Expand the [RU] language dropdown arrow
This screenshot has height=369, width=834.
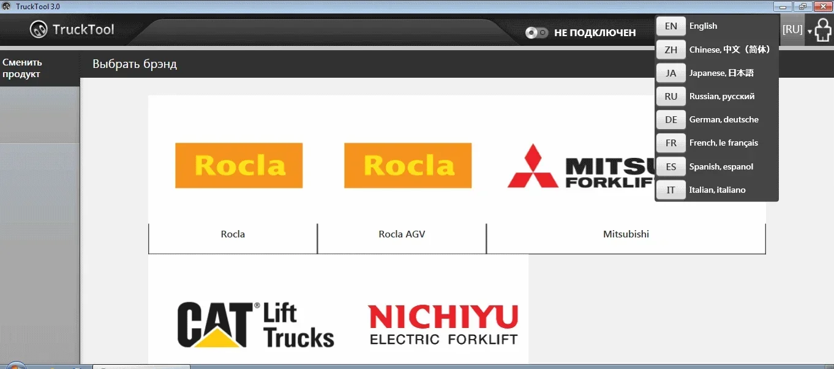pos(810,31)
